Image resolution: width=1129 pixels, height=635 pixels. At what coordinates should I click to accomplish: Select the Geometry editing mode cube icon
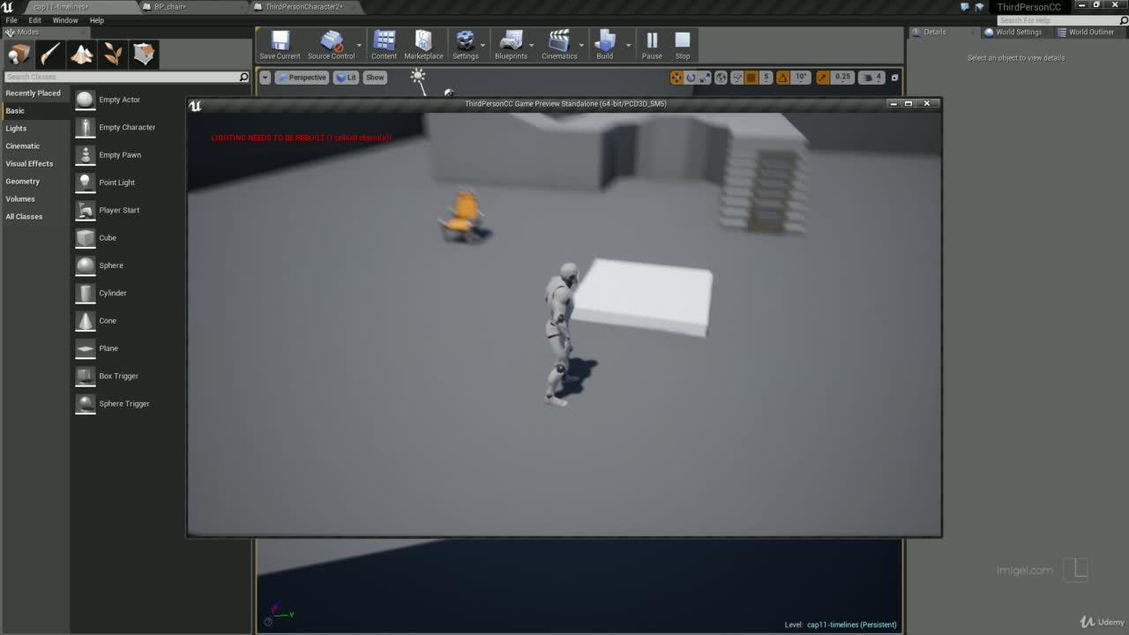tap(143, 54)
